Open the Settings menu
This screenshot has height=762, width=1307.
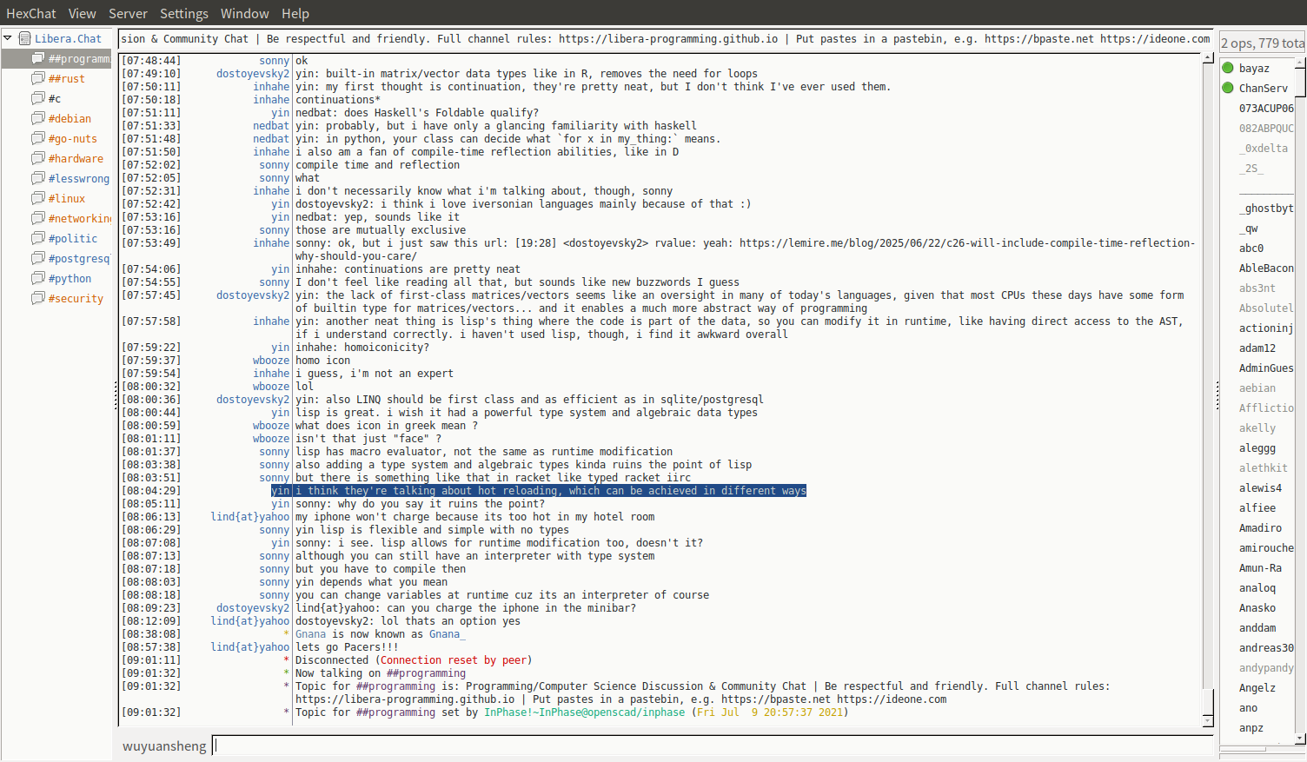pos(183,13)
